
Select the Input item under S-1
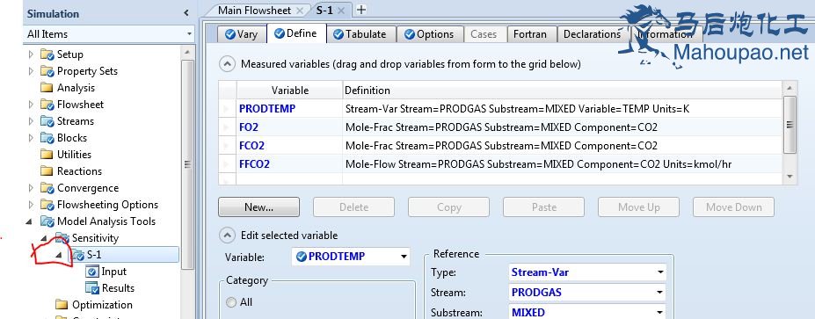113,272
